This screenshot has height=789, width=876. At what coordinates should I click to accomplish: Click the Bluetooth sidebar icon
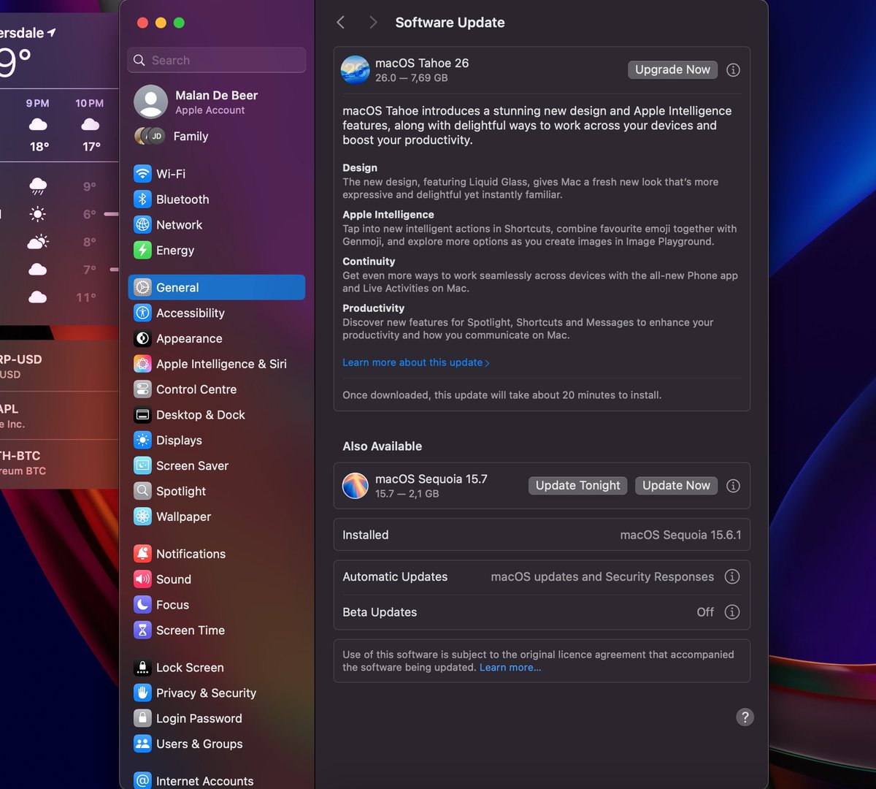coord(142,199)
